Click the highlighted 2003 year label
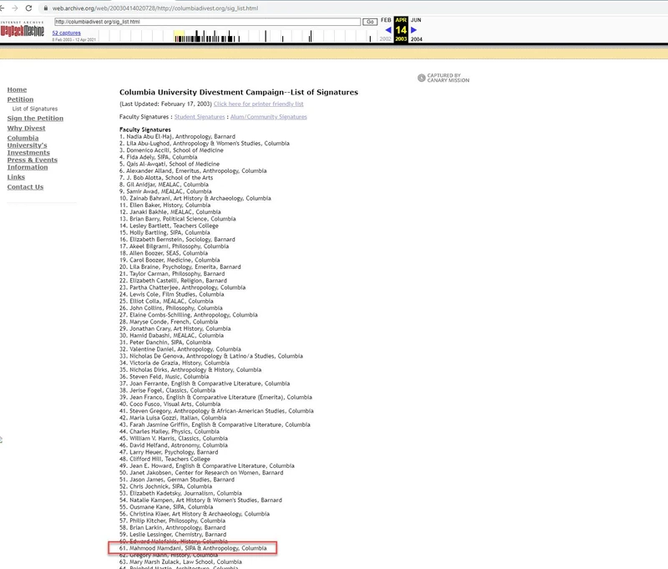This screenshot has width=668, height=569. pyautogui.click(x=401, y=39)
